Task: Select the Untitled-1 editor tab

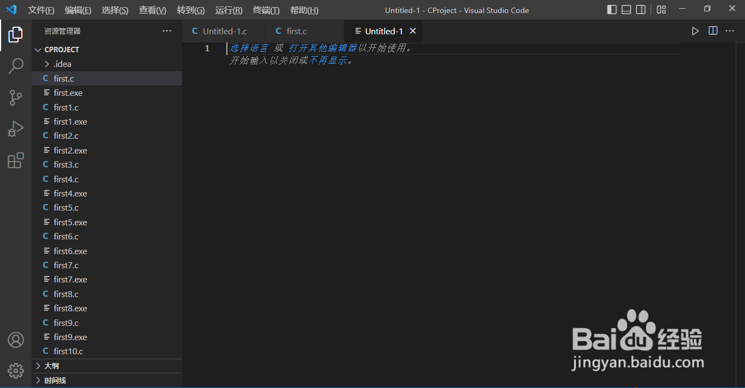Action: point(384,31)
